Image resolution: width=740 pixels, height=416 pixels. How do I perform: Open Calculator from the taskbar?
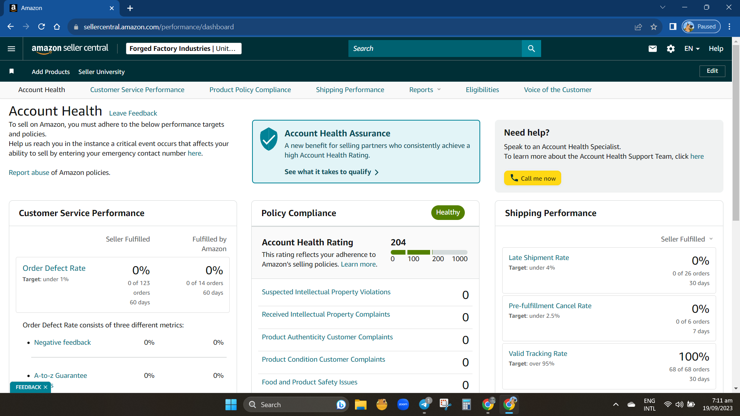[x=466, y=404]
